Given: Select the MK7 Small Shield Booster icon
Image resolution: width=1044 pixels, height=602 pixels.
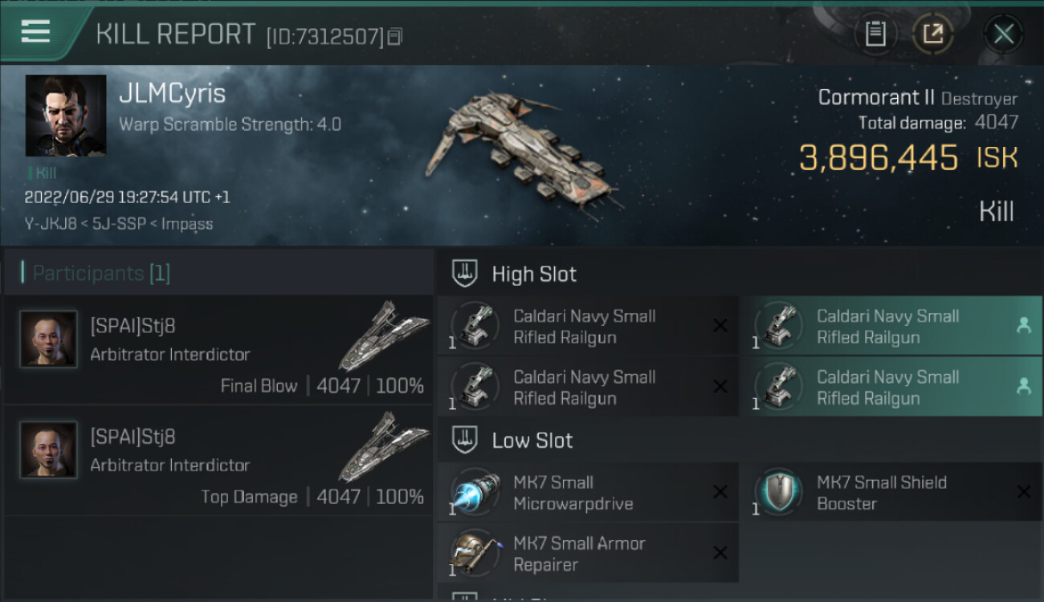Looking at the screenshot, I should pos(779,492).
